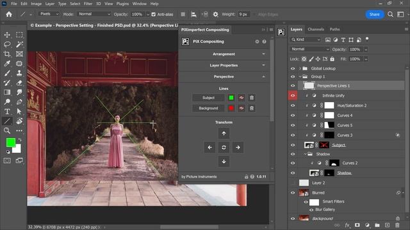The width and height of the screenshot is (410, 230).
Task: Click the Home icon in options bar
Action: pos(9,14)
